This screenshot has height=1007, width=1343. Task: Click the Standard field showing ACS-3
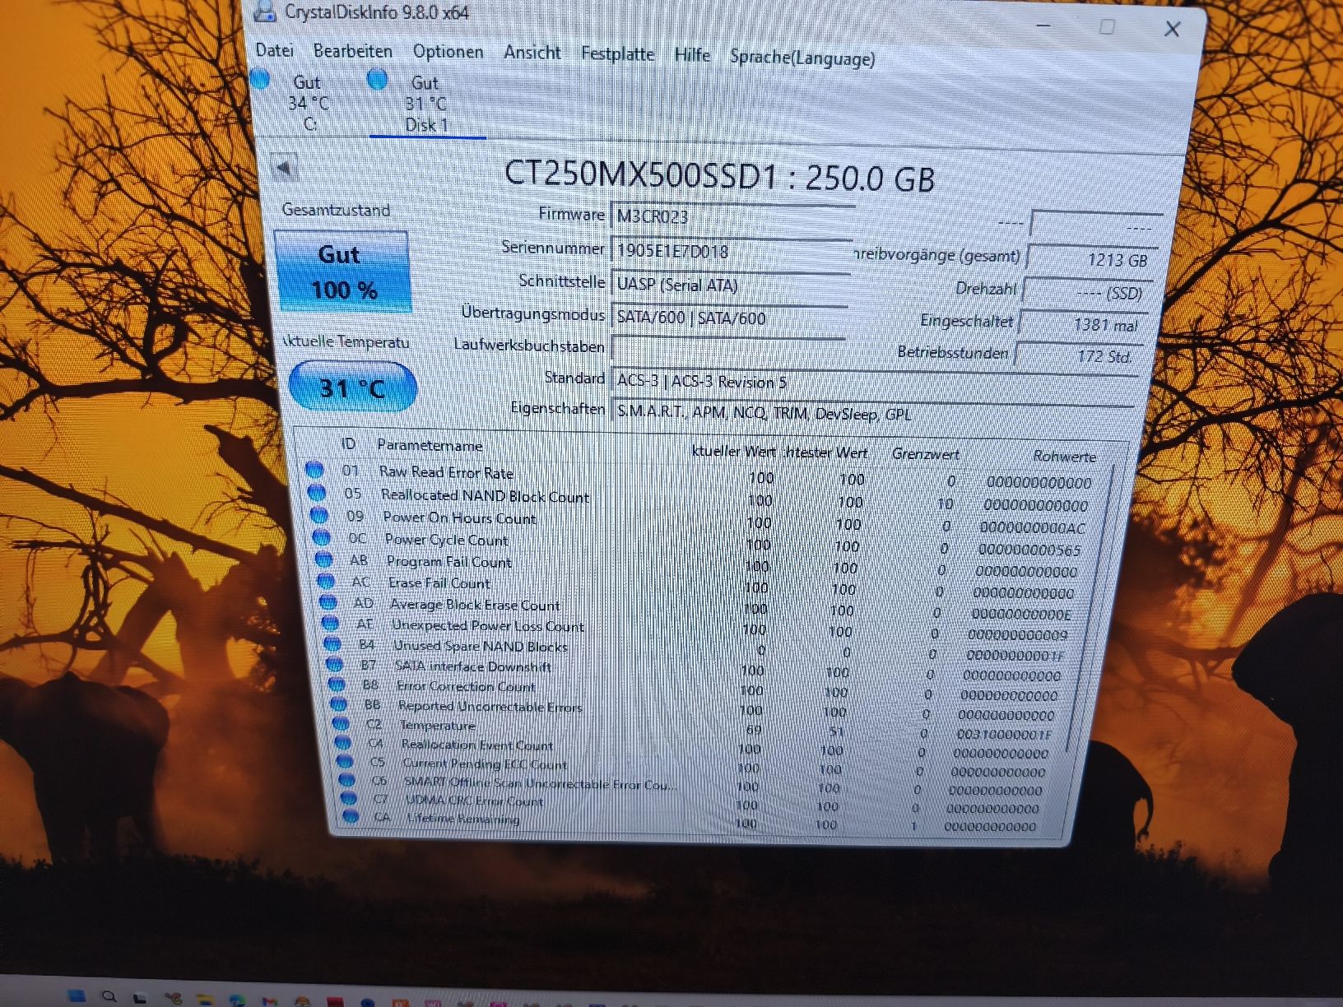coord(876,382)
